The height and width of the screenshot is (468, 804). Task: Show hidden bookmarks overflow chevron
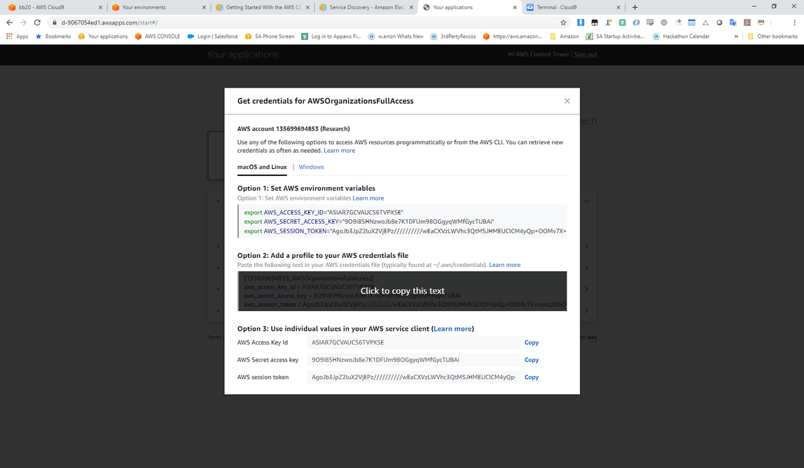[x=736, y=36]
